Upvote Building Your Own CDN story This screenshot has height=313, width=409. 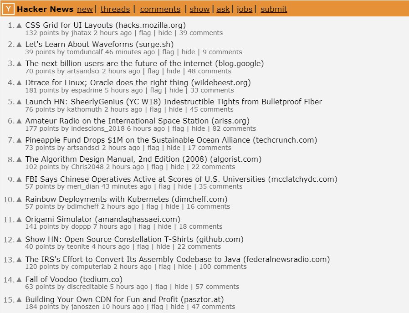[x=19, y=300]
